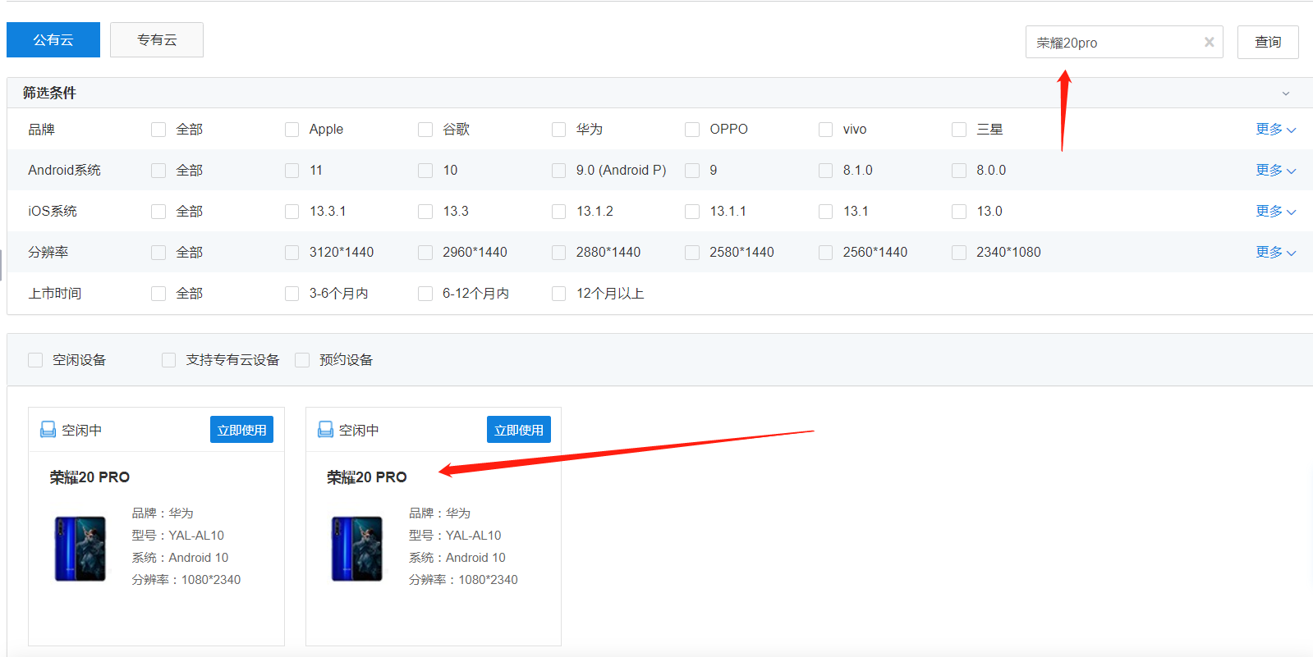The image size is (1313, 657).
Task: Check 全部 in the 分辨率 row
Action: (x=158, y=253)
